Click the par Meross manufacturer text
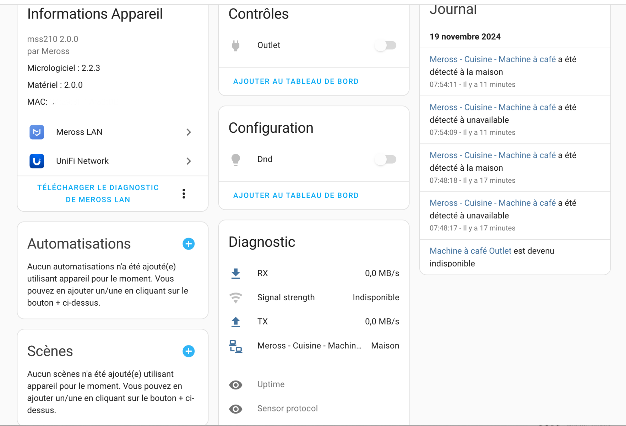The image size is (626, 426). coord(48,51)
